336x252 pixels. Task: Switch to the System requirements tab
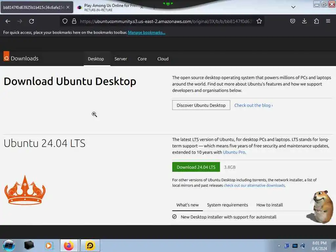(227, 205)
